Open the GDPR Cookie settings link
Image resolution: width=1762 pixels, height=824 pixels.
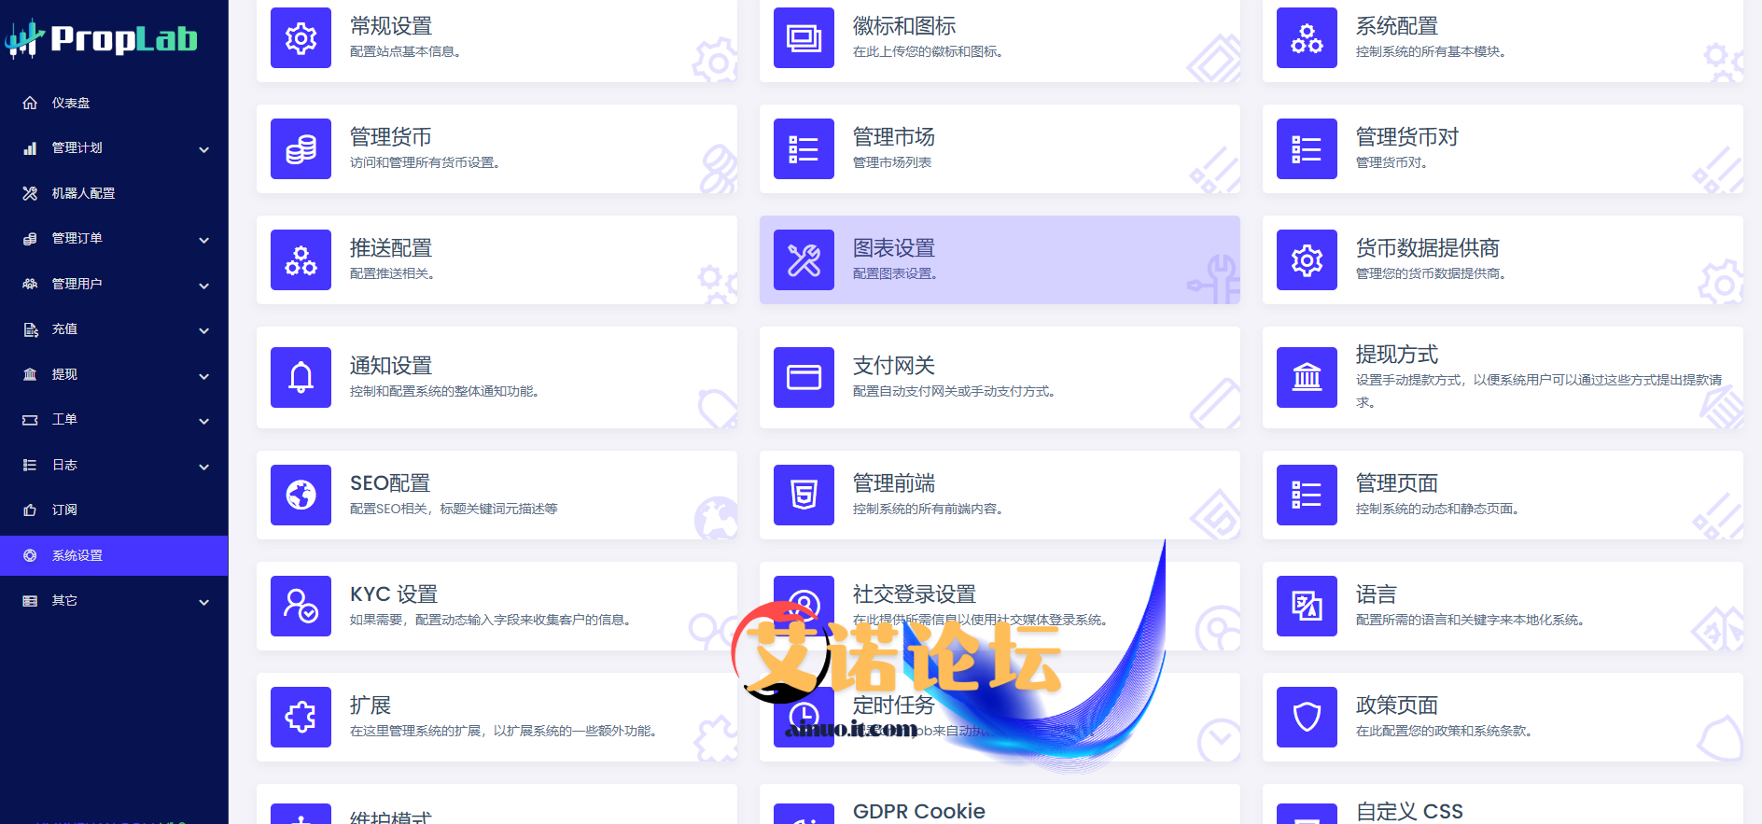[x=919, y=811]
